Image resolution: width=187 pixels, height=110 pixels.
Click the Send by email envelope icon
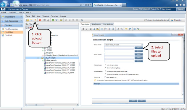point(77,20)
